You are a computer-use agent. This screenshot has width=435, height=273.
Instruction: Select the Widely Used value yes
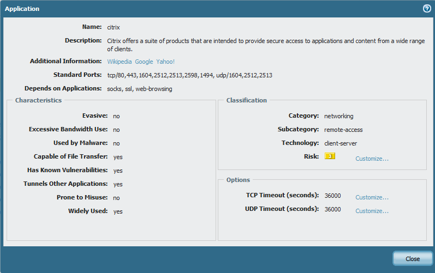[118, 211]
